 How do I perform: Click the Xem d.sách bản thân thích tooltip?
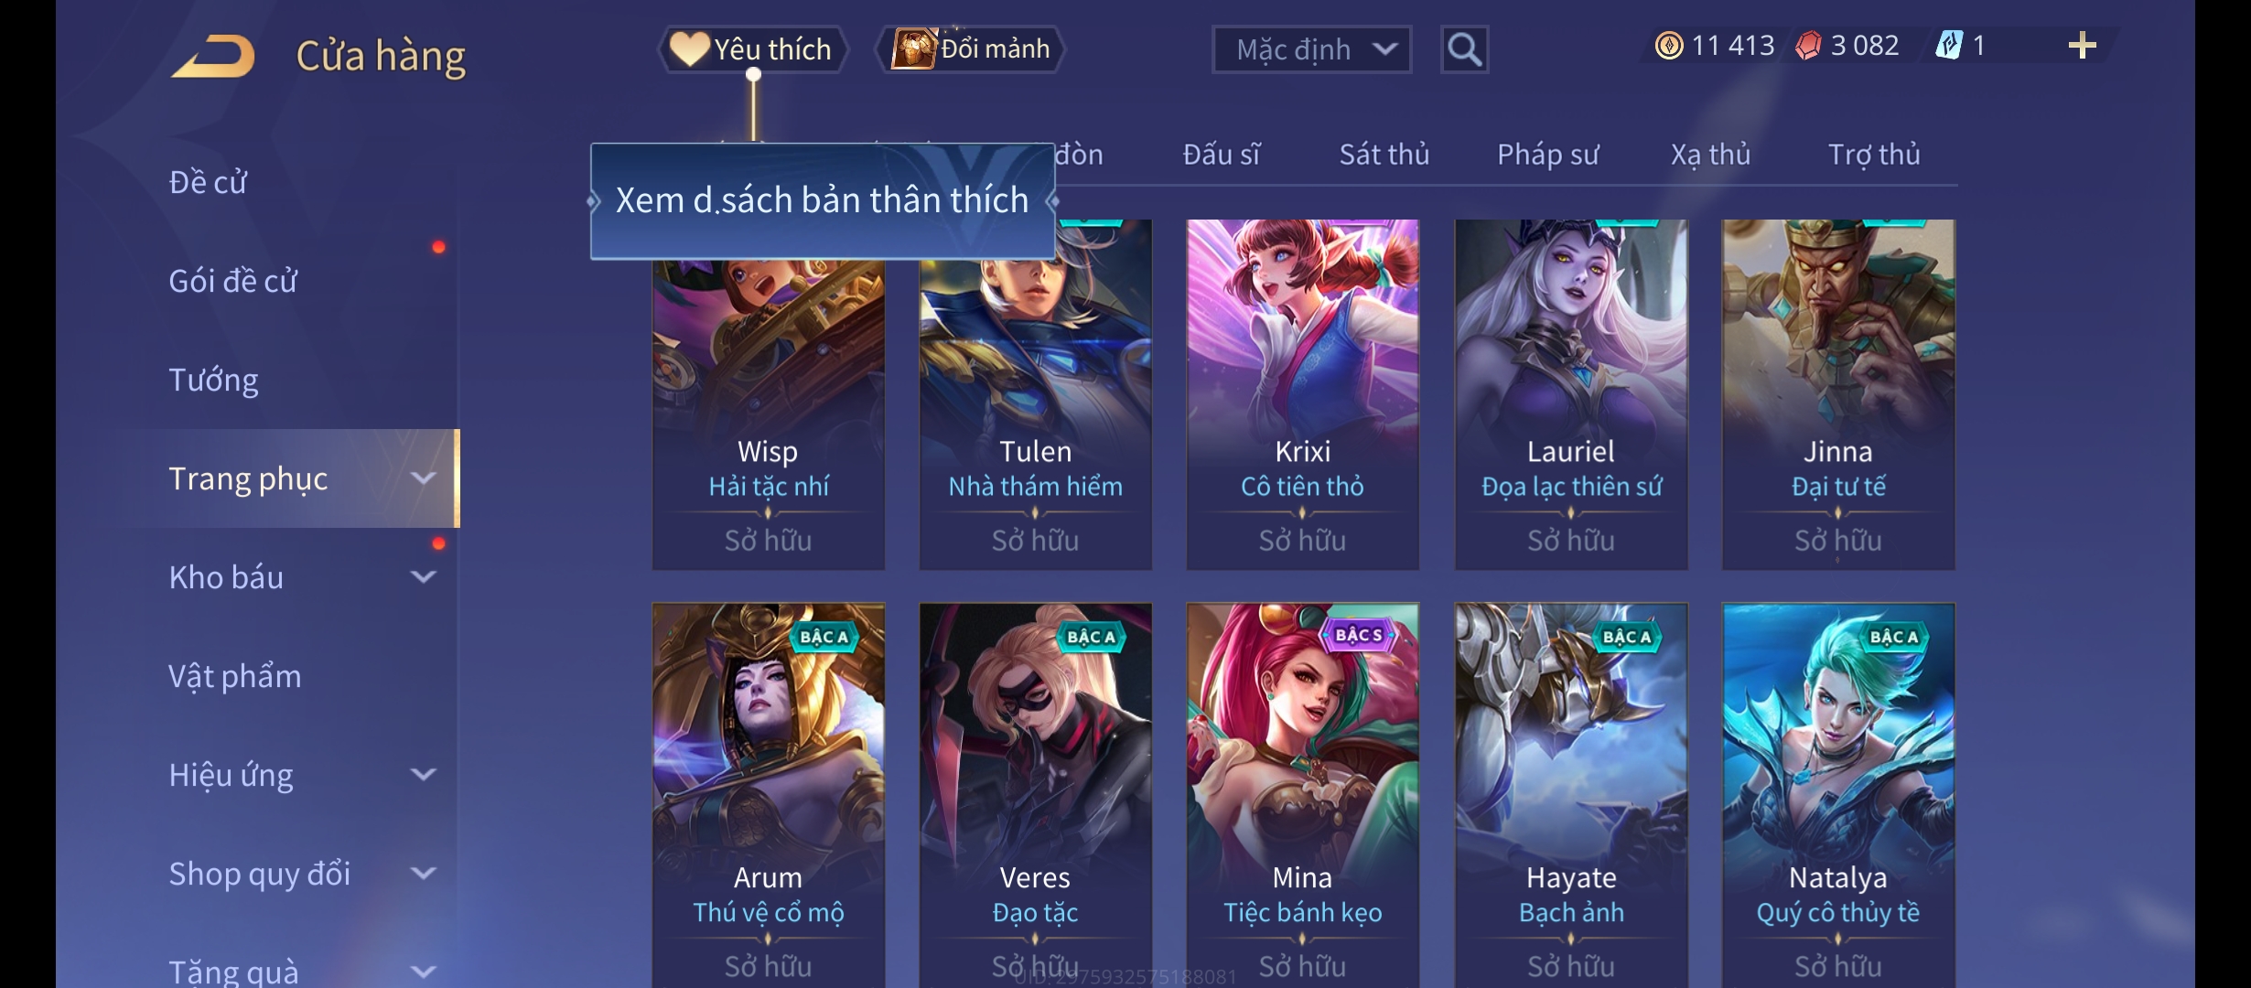point(823,201)
